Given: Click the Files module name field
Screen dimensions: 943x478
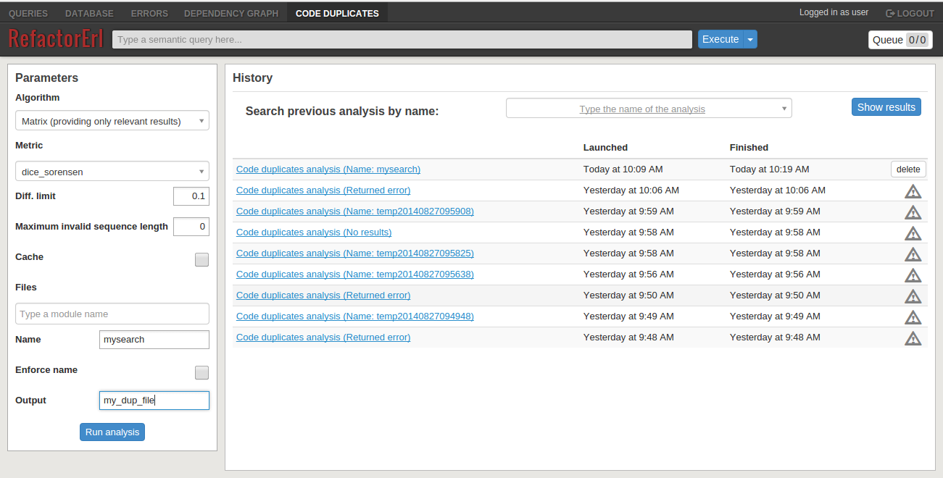Looking at the screenshot, I should (x=112, y=314).
